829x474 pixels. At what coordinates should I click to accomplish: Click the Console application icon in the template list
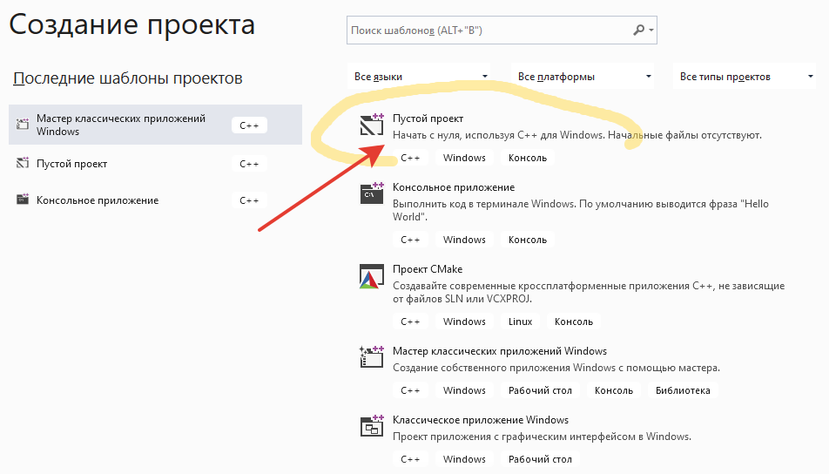[x=372, y=193]
